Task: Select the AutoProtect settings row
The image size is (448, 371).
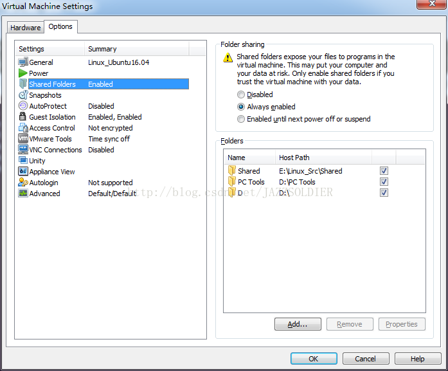Action: coord(103,105)
